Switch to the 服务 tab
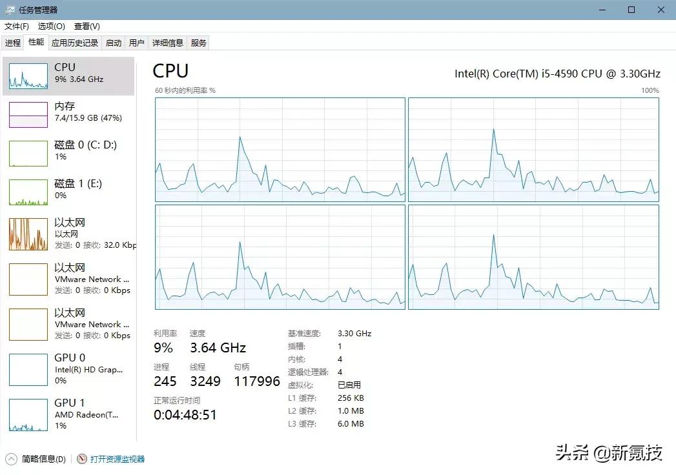676x475 pixels. (x=199, y=43)
